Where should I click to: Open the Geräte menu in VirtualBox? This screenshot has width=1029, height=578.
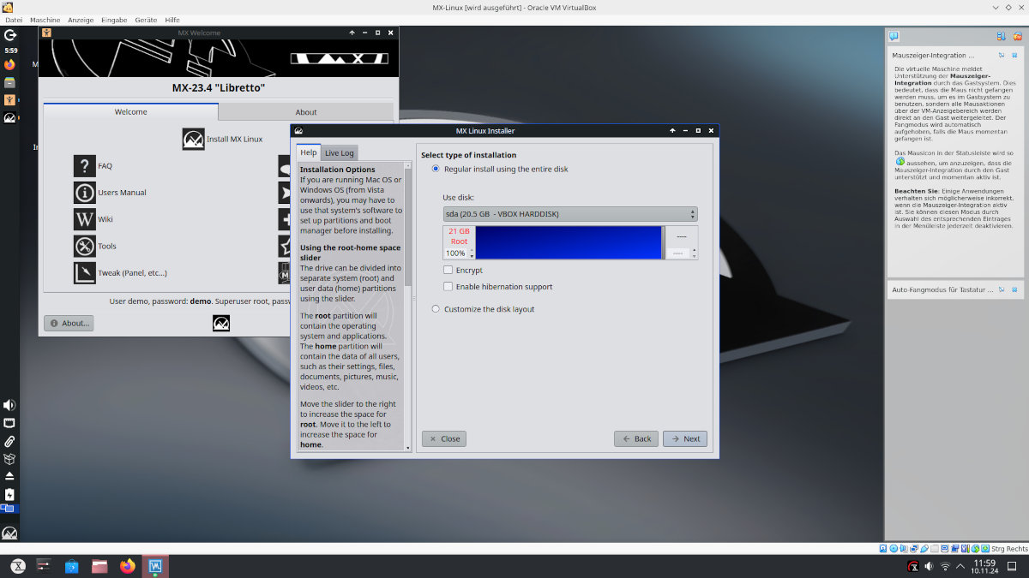tap(146, 20)
